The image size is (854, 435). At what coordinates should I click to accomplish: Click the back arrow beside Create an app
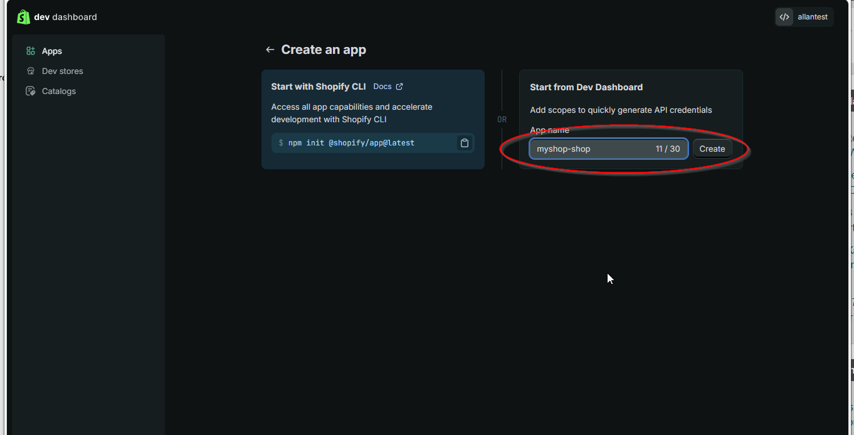point(270,49)
